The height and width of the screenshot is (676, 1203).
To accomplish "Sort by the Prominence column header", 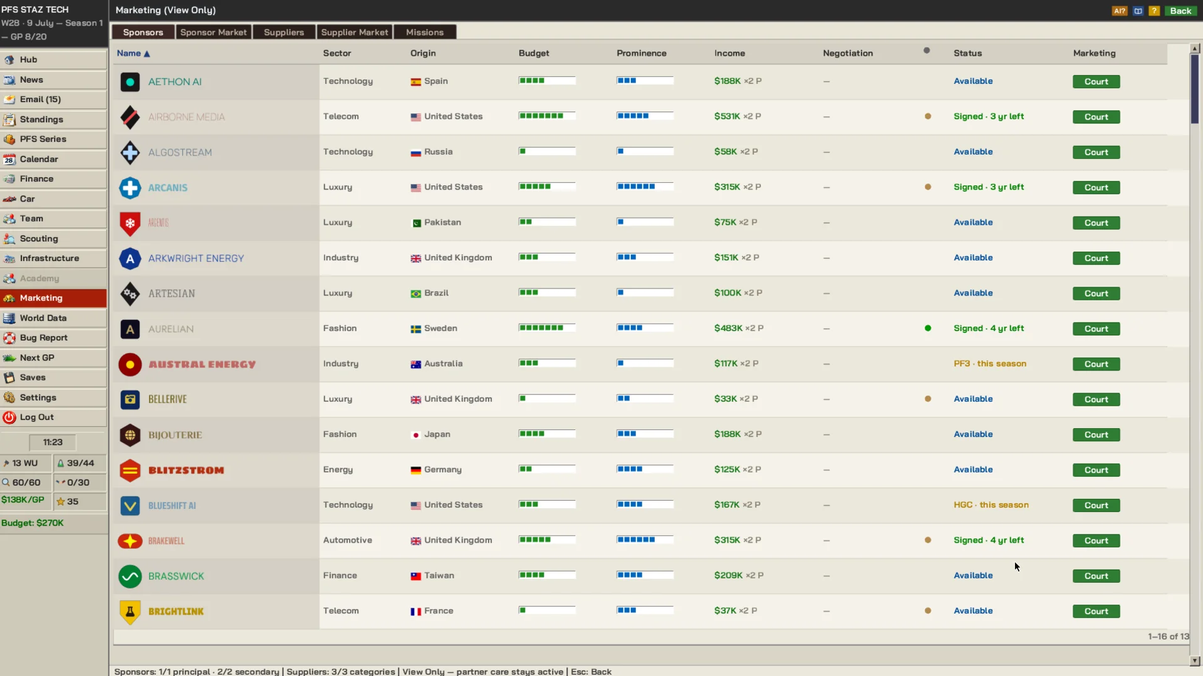I will click(642, 53).
